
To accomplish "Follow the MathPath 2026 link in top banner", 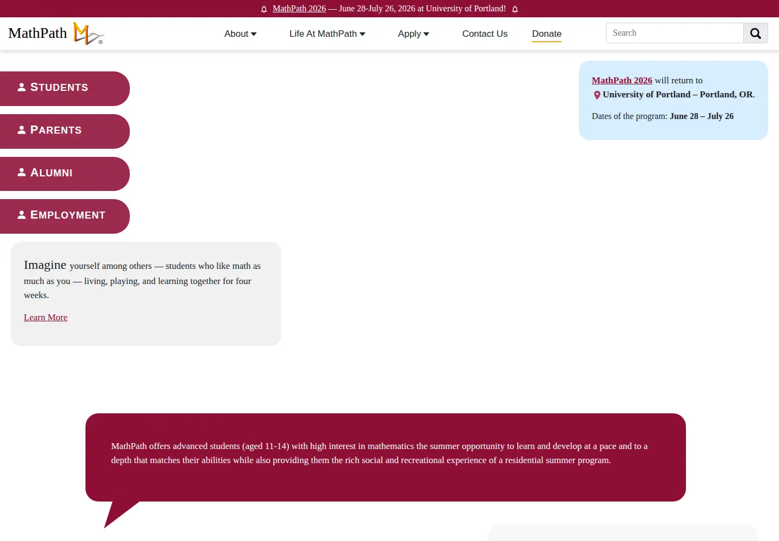I will (299, 9).
